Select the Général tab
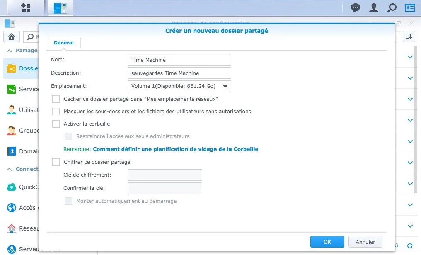The width and height of the screenshot is (421, 255). coord(64,43)
